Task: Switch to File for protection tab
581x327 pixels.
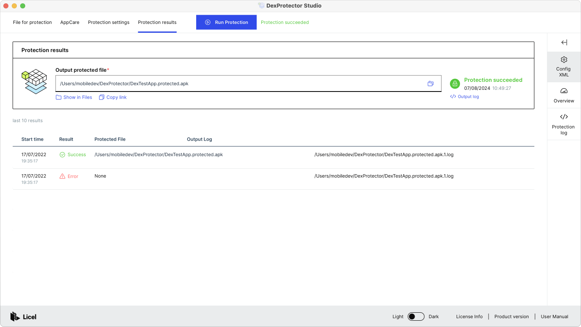Action: click(x=32, y=22)
